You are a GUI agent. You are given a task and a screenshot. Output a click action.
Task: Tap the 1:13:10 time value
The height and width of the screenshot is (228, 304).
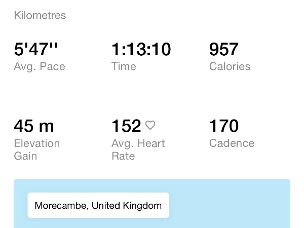click(x=141, y=50)
